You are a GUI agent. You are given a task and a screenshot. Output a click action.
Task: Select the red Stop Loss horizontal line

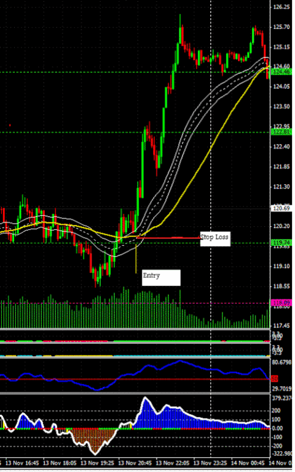168,238
